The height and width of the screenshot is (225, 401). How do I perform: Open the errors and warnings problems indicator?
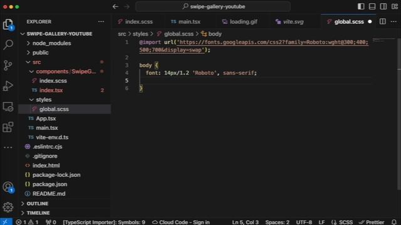(x=27, y=222)
